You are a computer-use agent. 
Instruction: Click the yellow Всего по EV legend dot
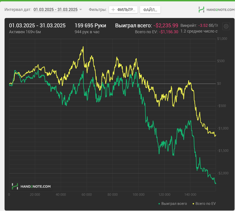pos(193,204)
